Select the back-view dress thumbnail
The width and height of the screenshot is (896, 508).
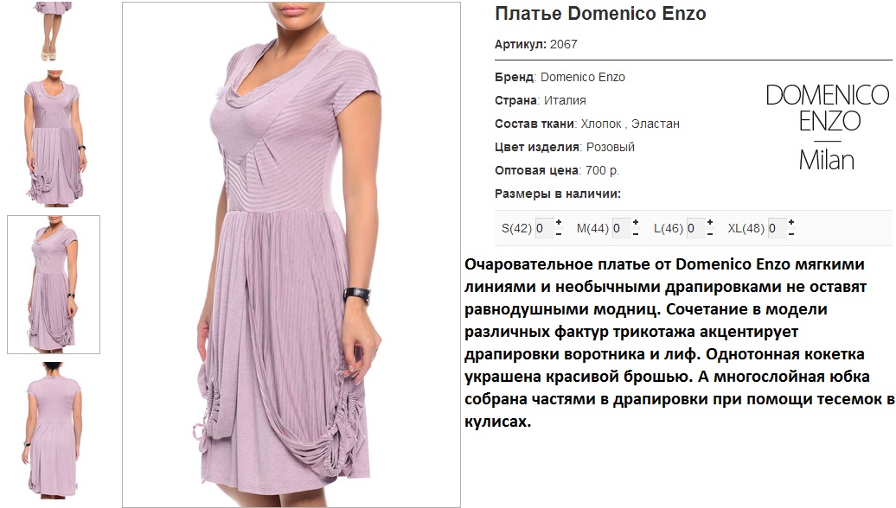pyautogui.click(x=53, y=429)
